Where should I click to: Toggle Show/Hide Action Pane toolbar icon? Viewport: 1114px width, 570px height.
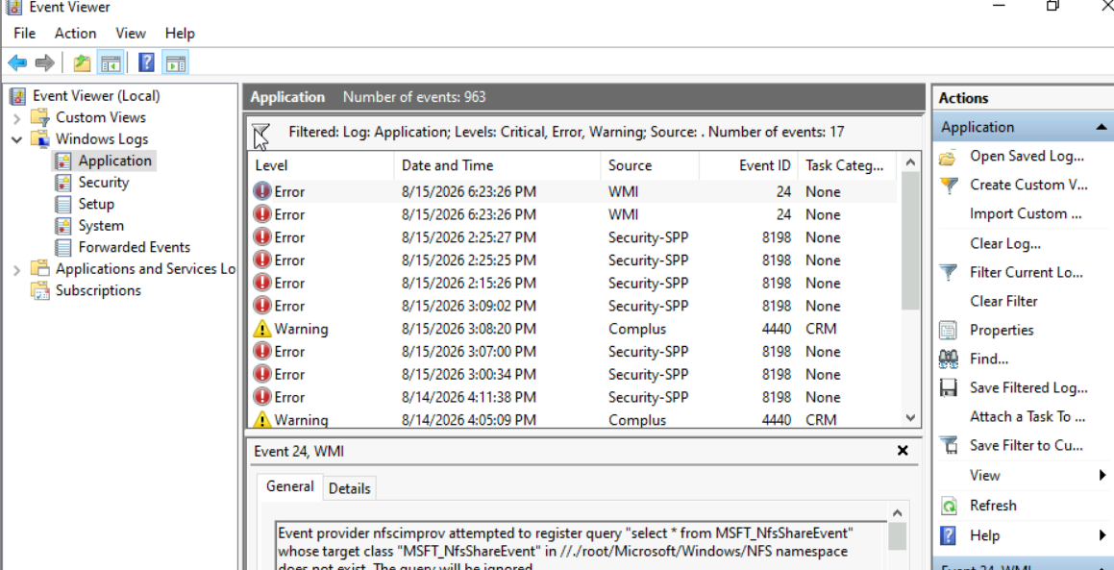(175, 63)
